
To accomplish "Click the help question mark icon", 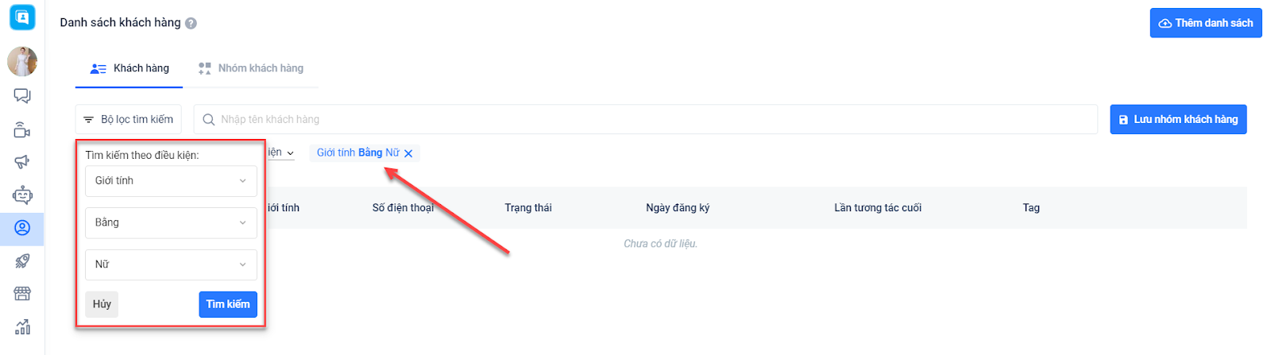I will [191, 24].
